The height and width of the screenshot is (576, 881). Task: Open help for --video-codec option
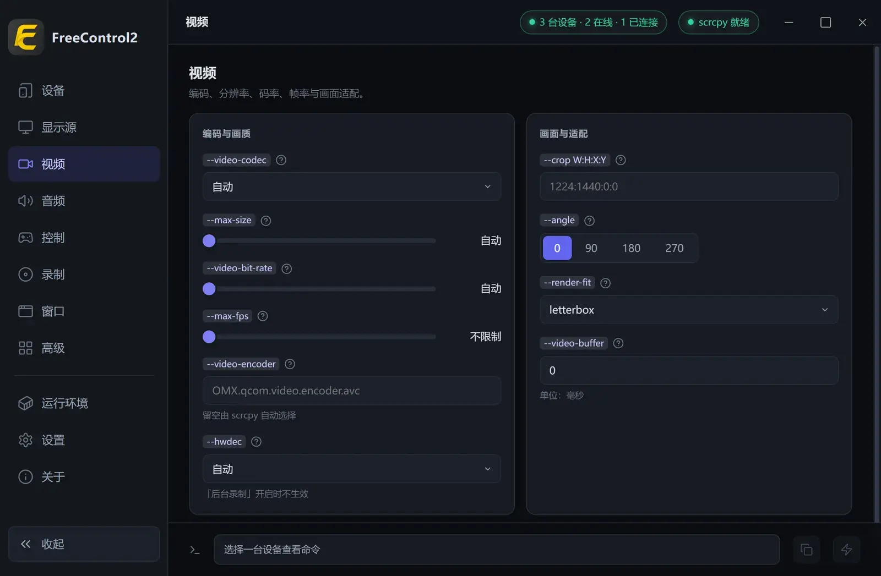point(281,160)
